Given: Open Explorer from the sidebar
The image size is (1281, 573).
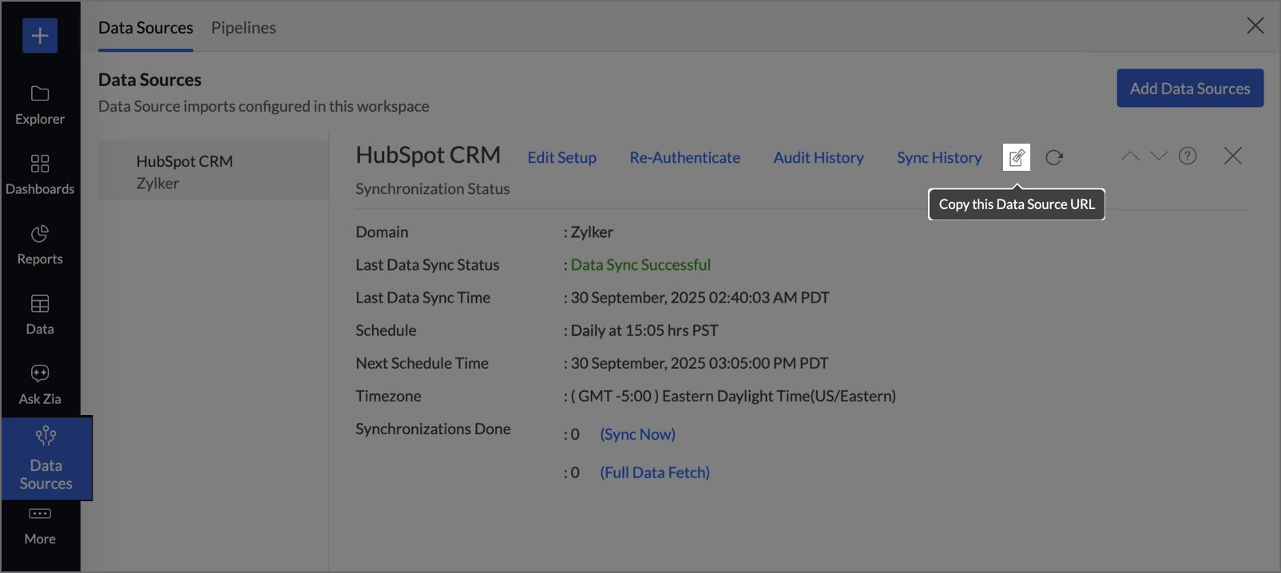Looking at the screenshot, I should [x=40, y=105].
